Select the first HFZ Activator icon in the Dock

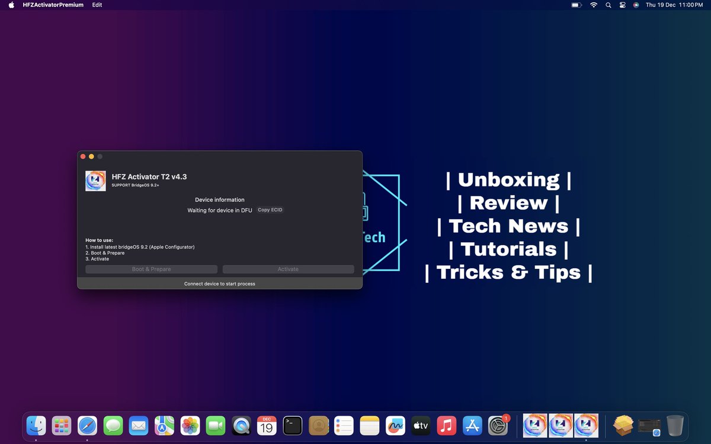tap(534, 425)
